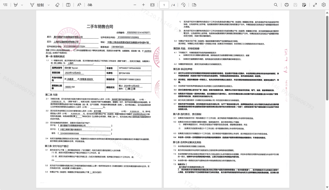Screen dimensions: 329x190
Task: Open the translate document tool
Action: (90, 5)
